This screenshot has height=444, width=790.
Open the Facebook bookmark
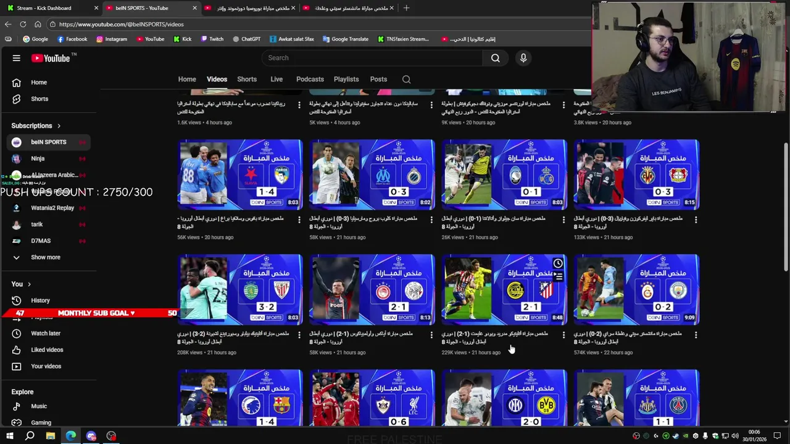click(x=72, y=39)
